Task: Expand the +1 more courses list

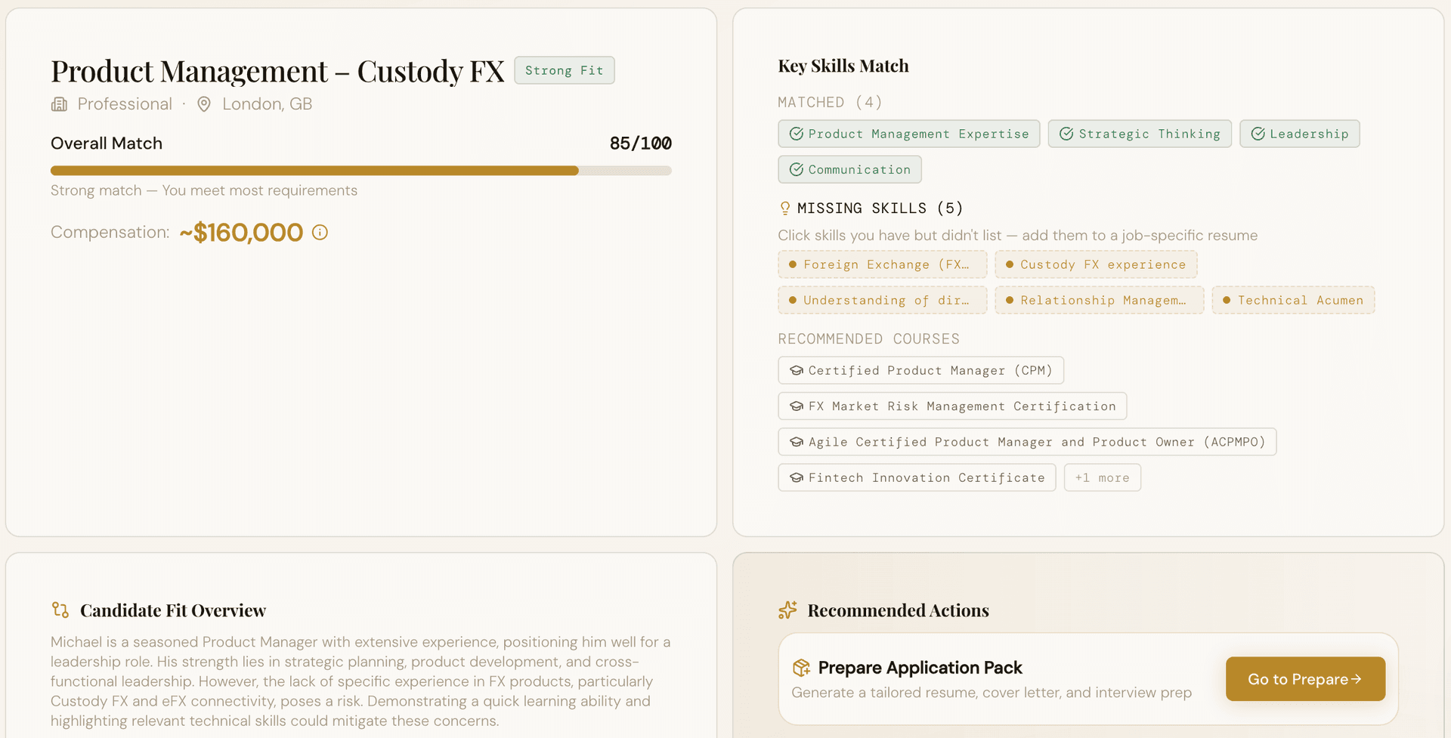Action: (1102, 477)
